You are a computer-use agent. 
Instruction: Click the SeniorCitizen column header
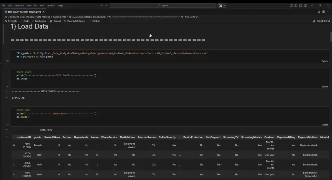[x=52, y=137]
